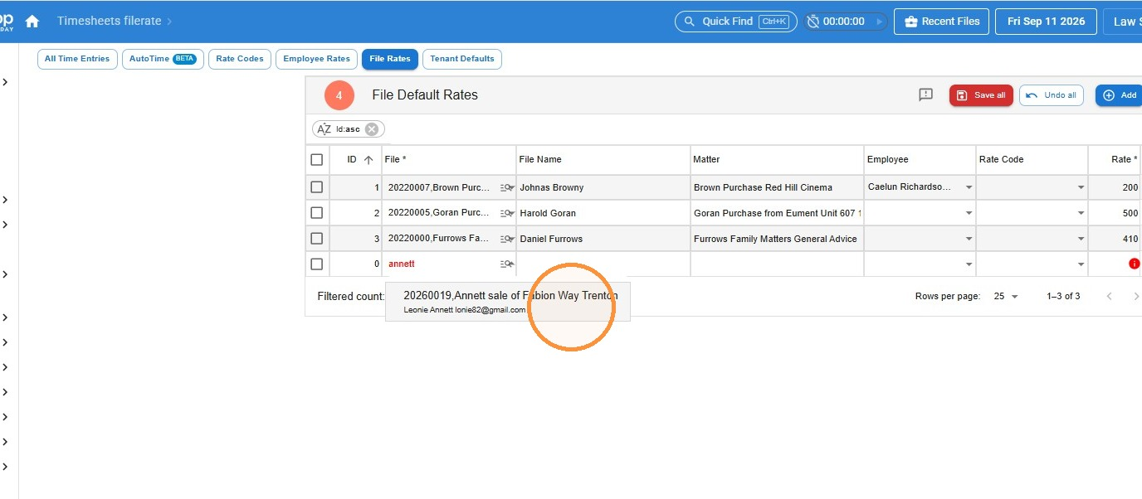
Task: Go to the previous page arrow
Action: [x=1110, y=296]
